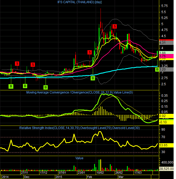Click the 07/01 date label
Screen dimensions: 176x179
click(x=62, y=173)
